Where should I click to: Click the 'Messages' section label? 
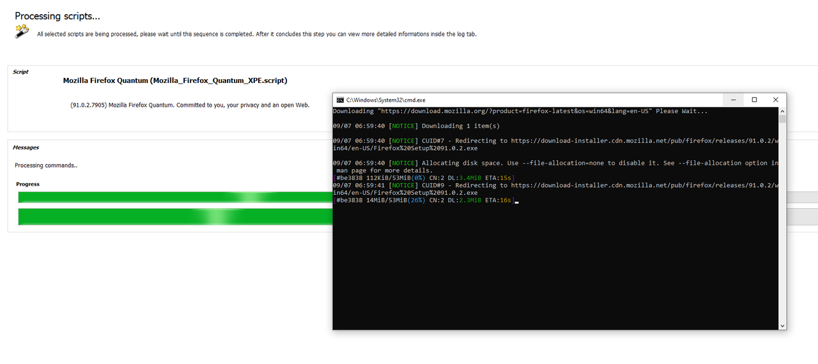26,147
